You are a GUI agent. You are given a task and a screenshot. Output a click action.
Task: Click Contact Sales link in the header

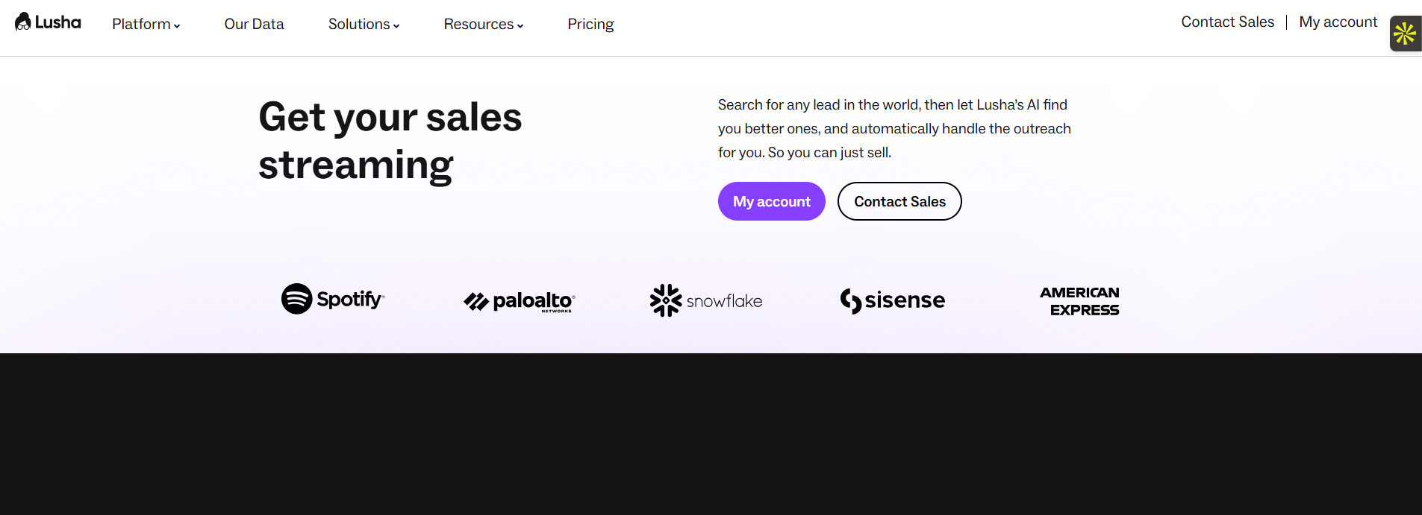1227,22
